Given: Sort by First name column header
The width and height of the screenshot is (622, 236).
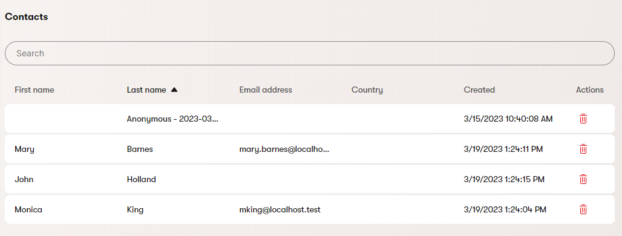Looking at the screenshot, I should [34, 90].
